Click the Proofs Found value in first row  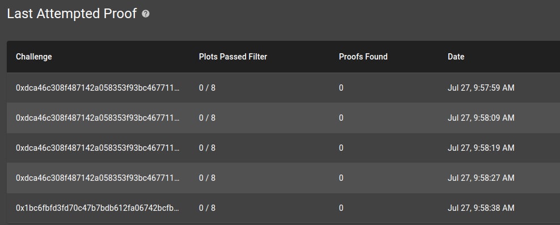coord(341,88)
